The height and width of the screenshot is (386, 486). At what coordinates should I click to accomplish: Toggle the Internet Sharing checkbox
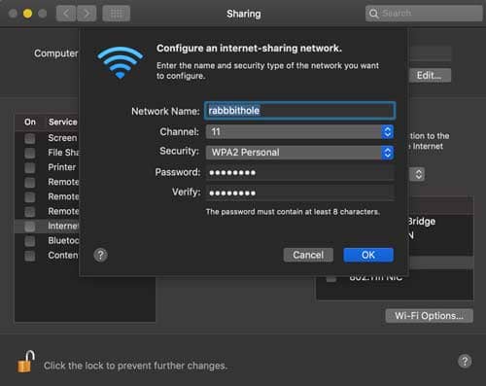click(x=30, y=227)
